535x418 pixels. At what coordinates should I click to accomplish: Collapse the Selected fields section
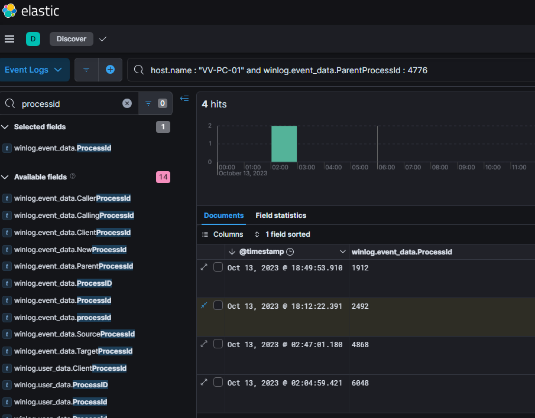[5, 127]
